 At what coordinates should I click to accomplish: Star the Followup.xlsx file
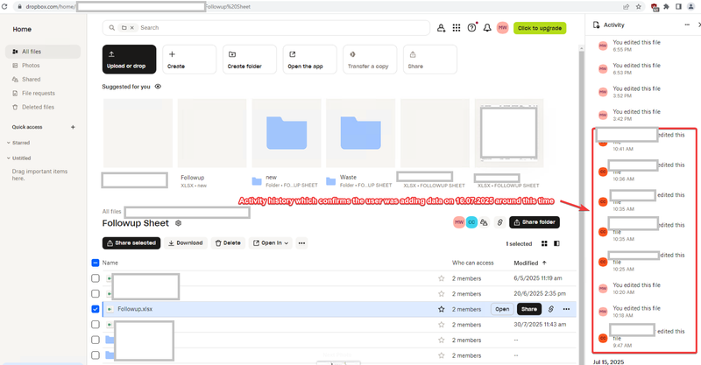pyautogui.click(x=442, y=309)
